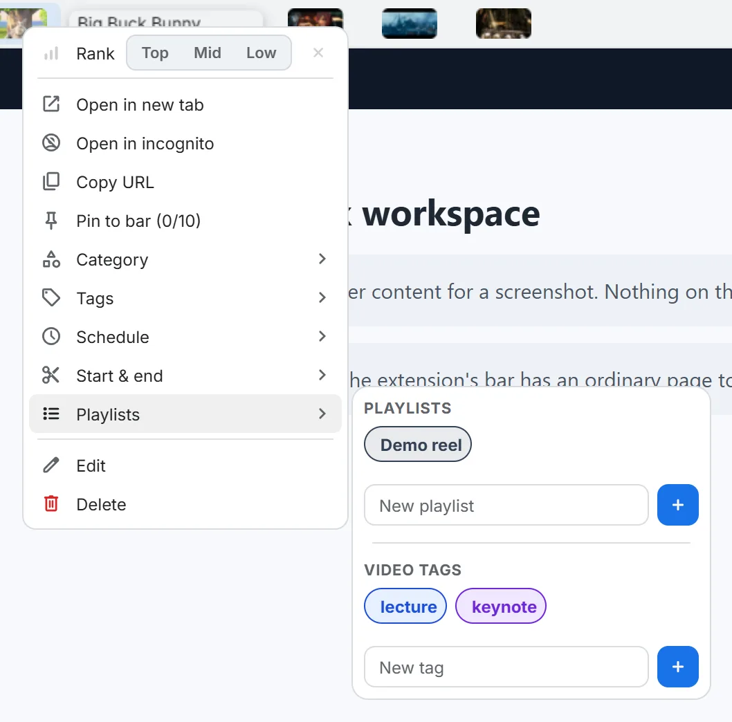The height and width of the screenshot is (722, 732).
Task: Set rank to Top
Action: point(155,53)
